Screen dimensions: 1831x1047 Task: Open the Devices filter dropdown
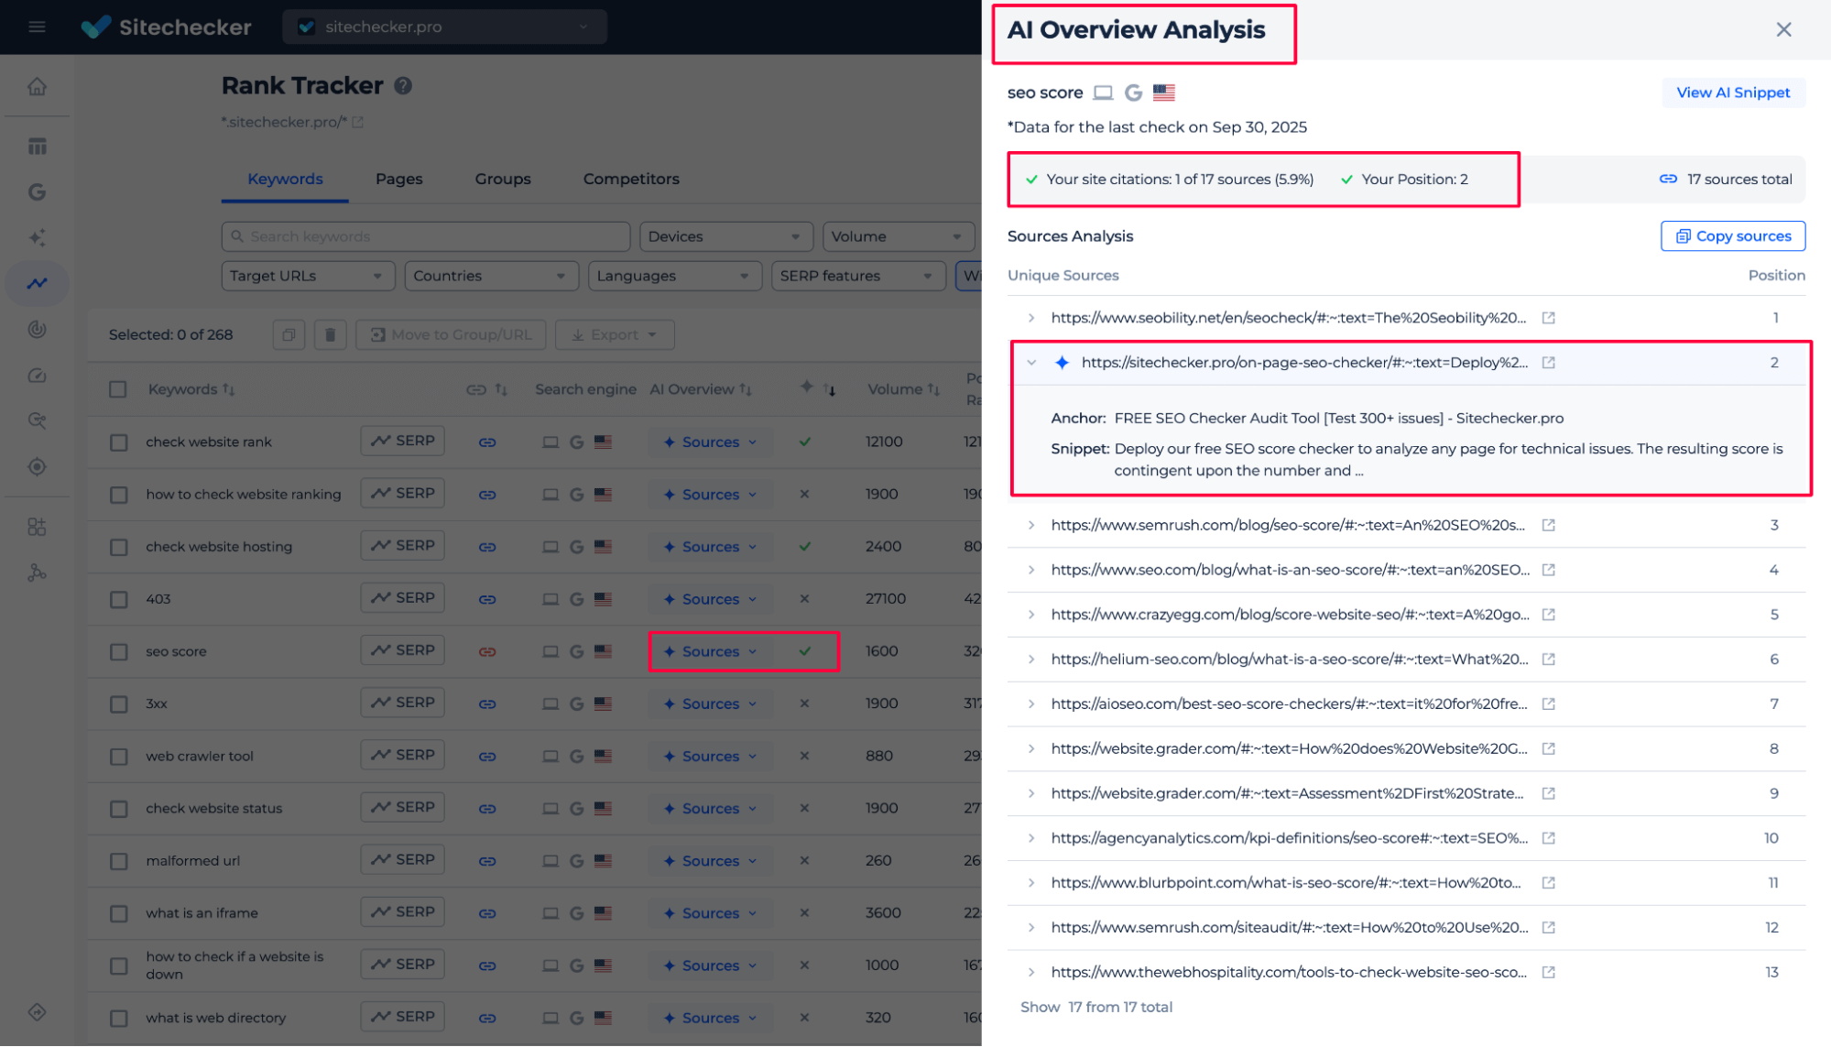(x=725, y=236)
